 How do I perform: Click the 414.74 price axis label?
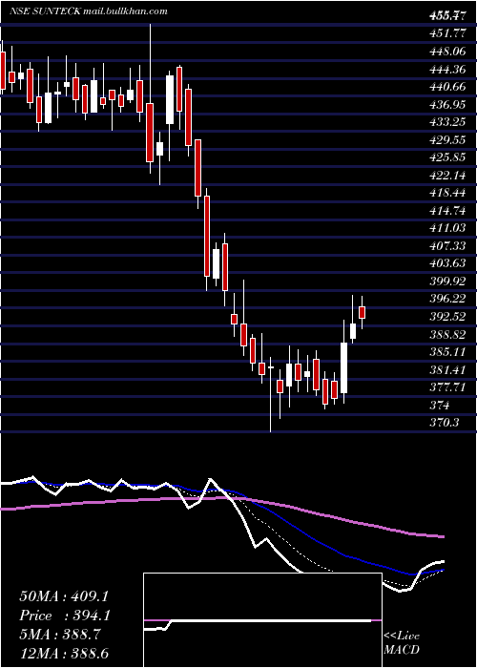click(x=447, y=211)
